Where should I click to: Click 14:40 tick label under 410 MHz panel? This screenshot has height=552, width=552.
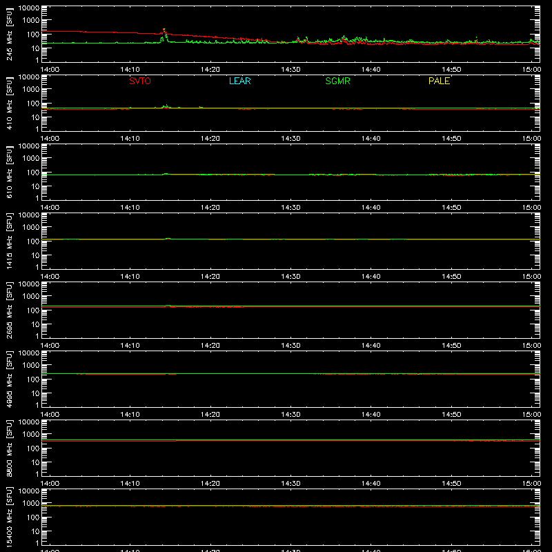click(371, 139)
